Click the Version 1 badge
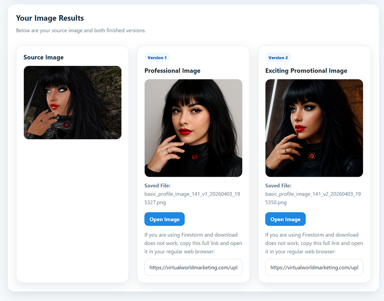This screenshot has height=301, width=384. [157, 58]
